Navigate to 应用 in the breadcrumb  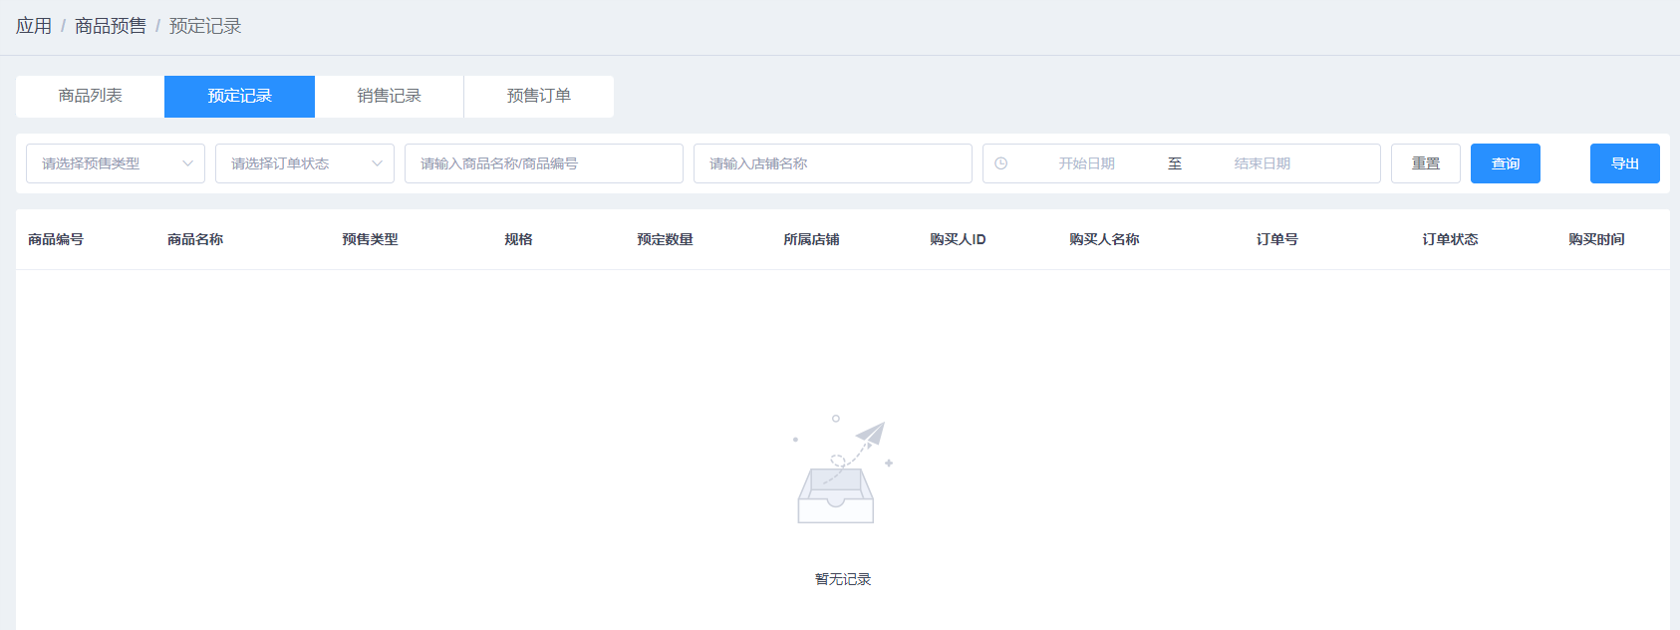click(34, 26)
